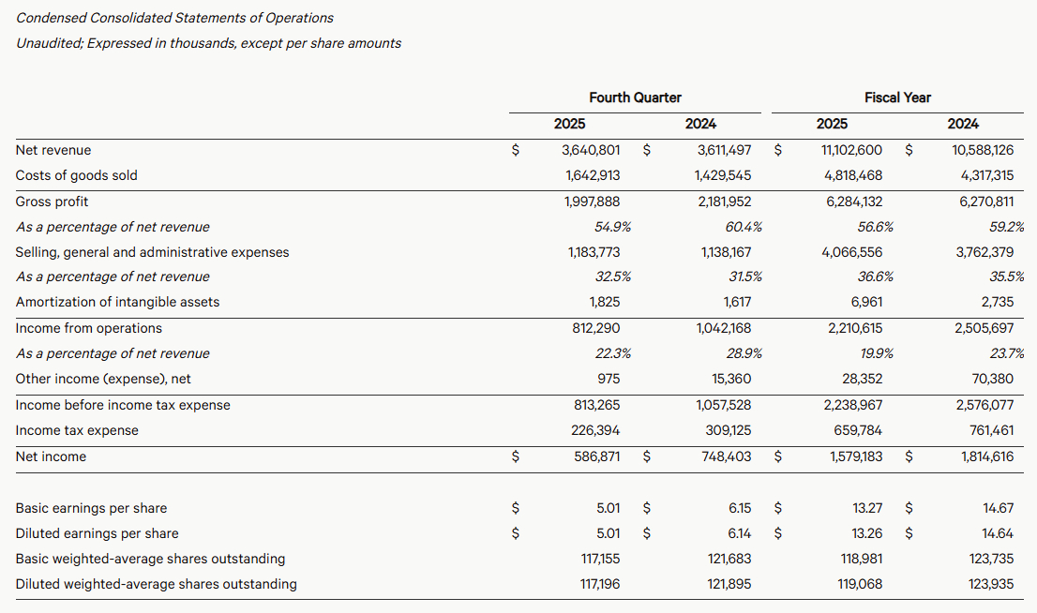Click the 'Condensed Consolidated Statements of Operations' title
This screenshot has height=613, width=1037.
click(174, 18)
